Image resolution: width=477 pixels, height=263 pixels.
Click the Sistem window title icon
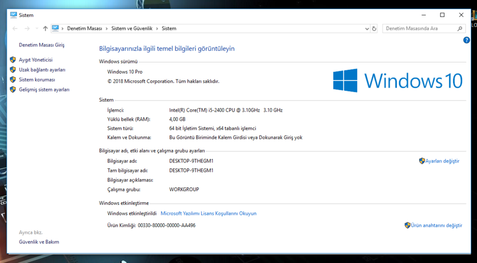pyautogui.click(x=13, y=15)
